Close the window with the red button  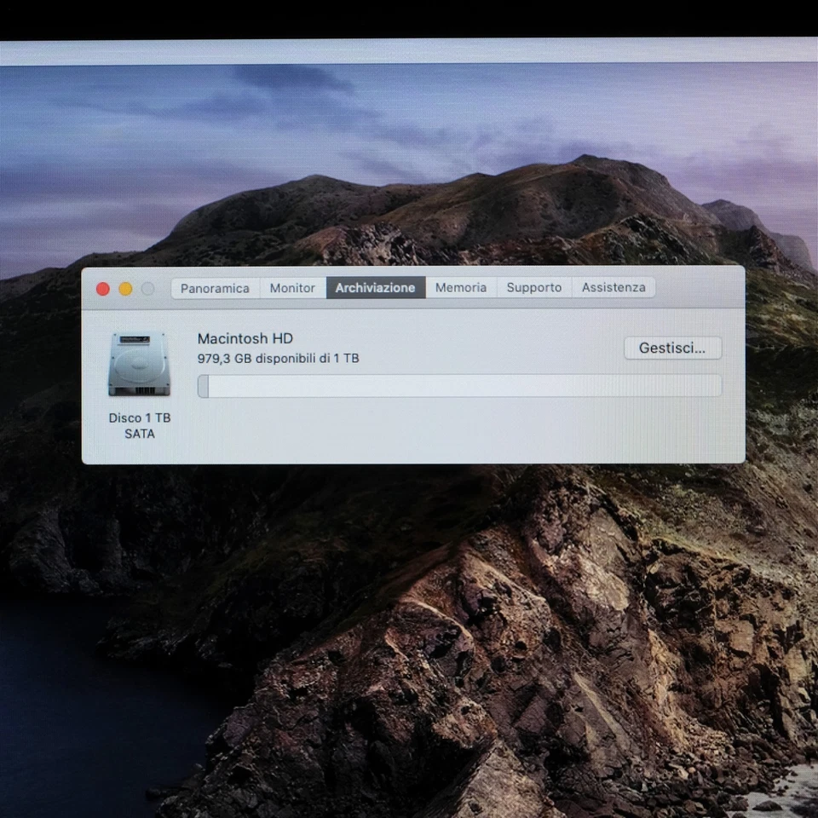(x=101, y=288)
